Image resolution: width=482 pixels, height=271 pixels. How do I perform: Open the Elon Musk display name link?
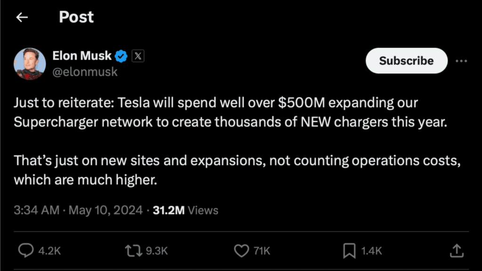tap(82, 56)
